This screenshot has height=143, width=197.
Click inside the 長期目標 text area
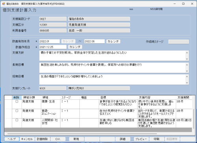click(112, 68)
